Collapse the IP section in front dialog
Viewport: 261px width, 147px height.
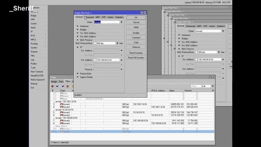[77, 47]
